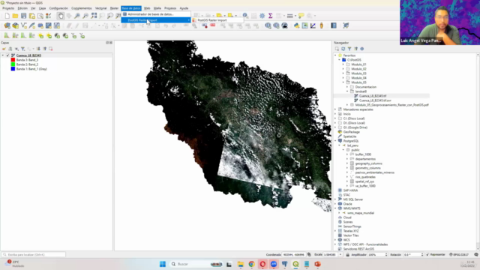The width and height of the screenshot is (480, 270).
Task: Click the blue Banda 1 color swatch
Action: tap(13, 69)
